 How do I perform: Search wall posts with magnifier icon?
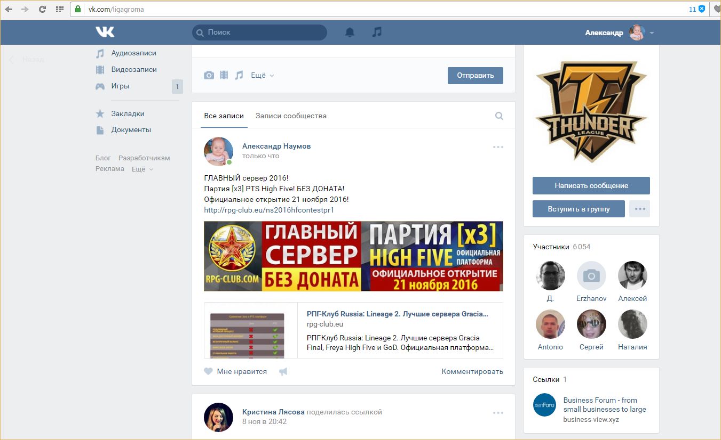(499, 116)
